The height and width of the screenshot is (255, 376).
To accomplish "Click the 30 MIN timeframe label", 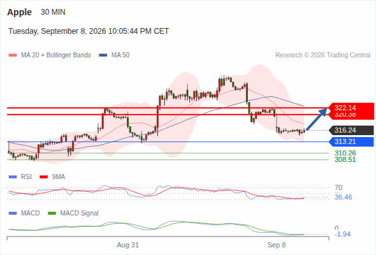I will point(53,12).
